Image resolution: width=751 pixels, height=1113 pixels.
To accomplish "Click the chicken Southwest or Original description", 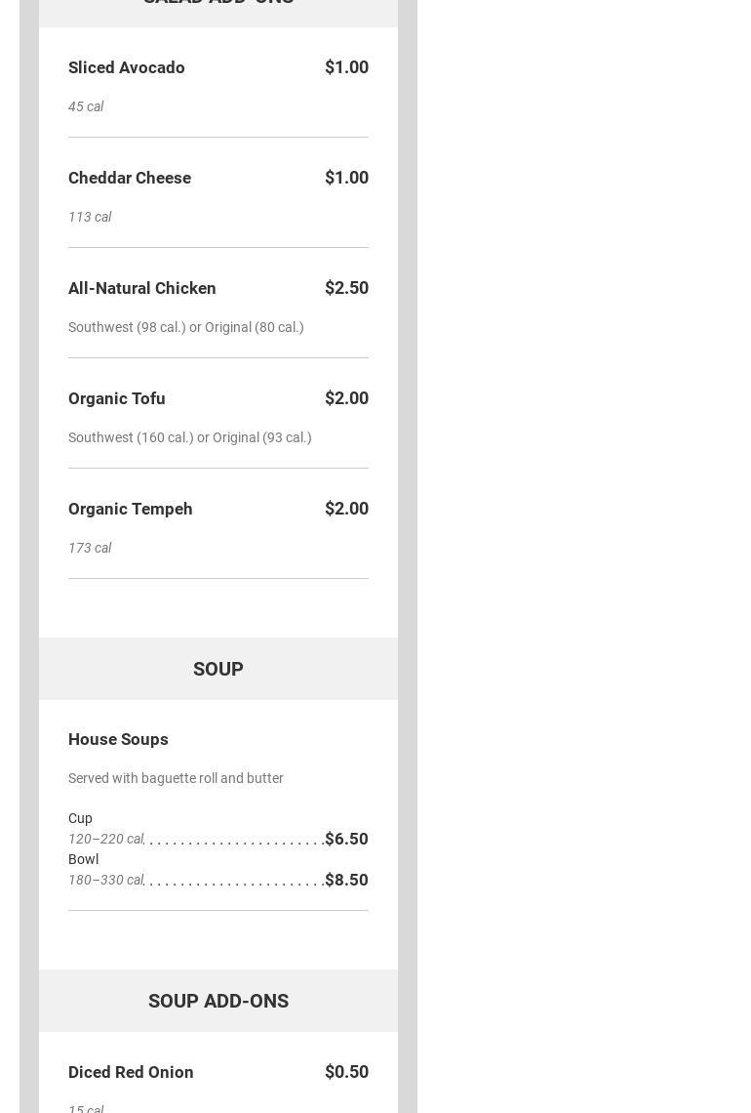I will point(186,327).
